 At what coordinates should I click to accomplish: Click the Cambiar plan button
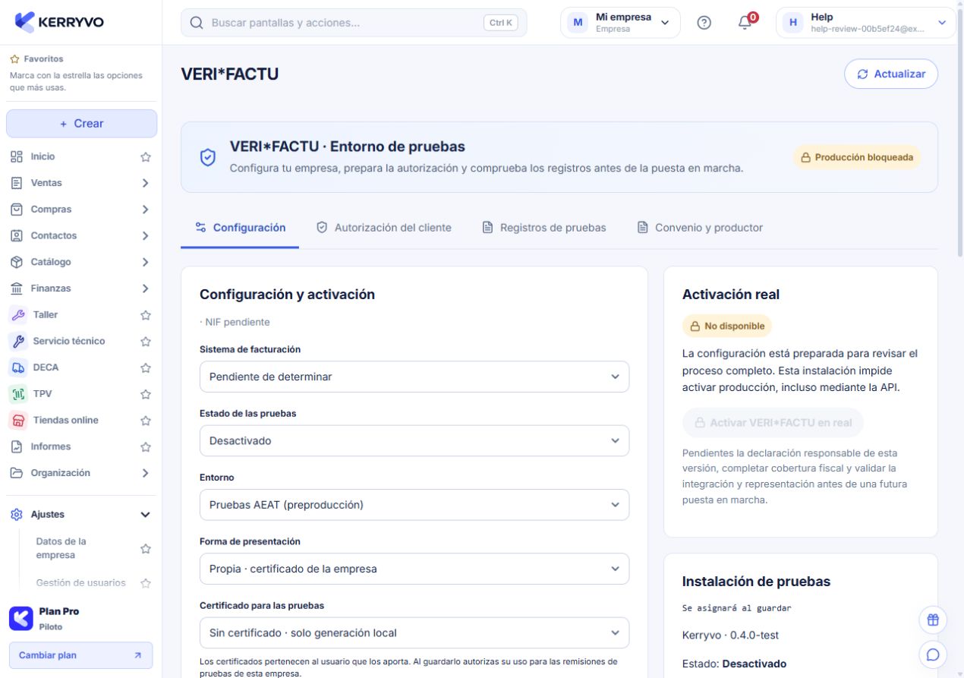pyautogui.click(x=80, y=655)
